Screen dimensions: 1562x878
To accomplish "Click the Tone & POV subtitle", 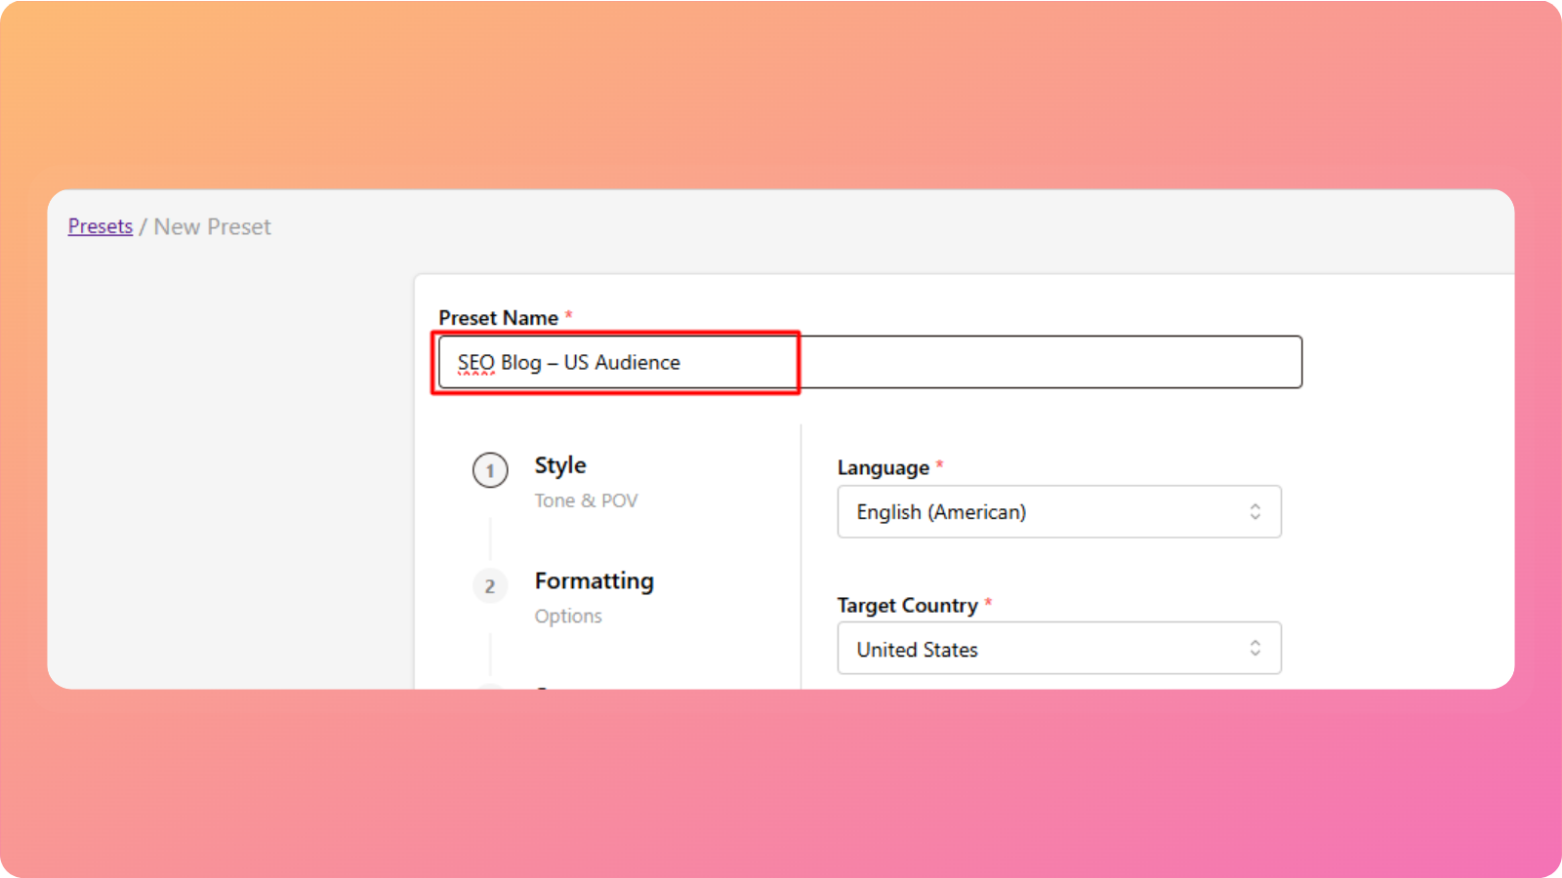I will click(x=586, y=500).
